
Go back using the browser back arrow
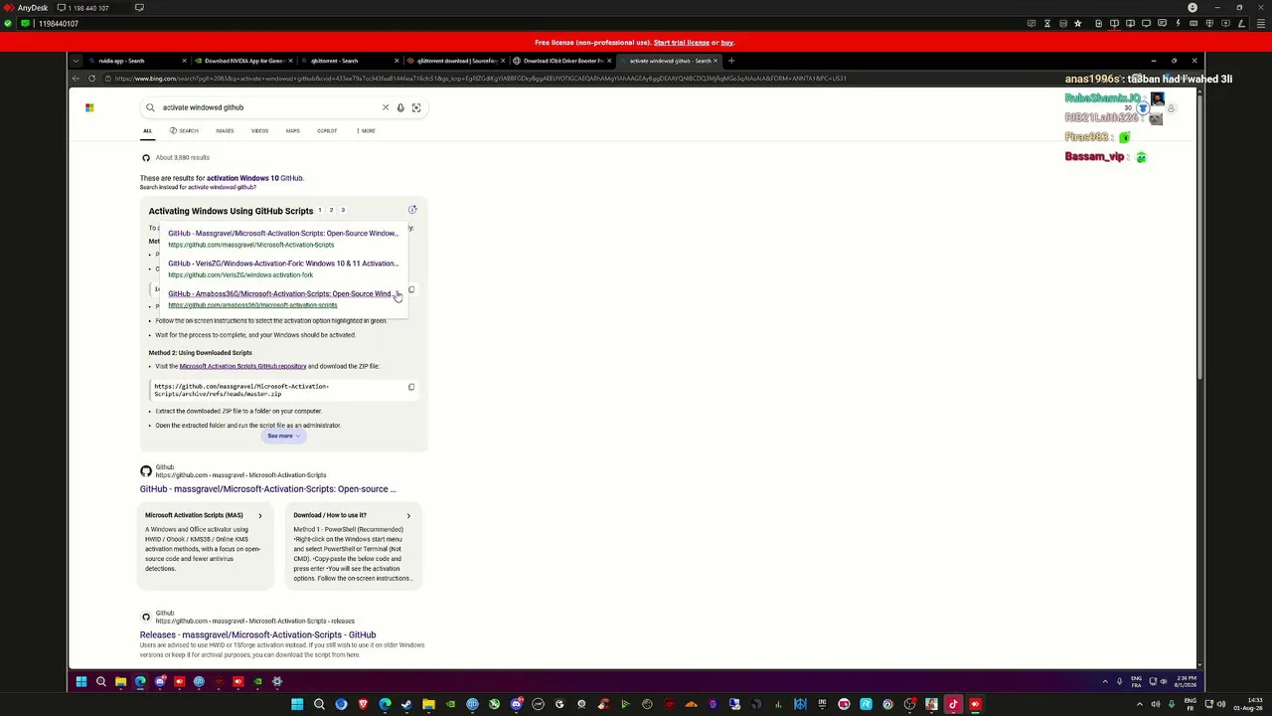pos(76,79)
